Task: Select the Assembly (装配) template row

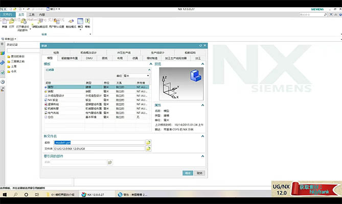Action: coord(97,91)
